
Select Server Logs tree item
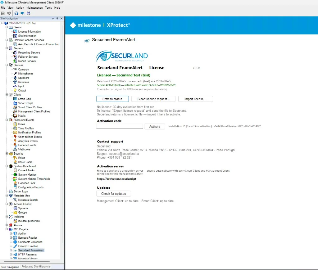click(21, 191)
